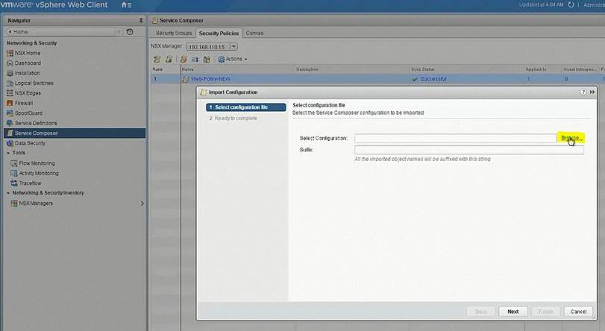
Task: Cancel the Import Configuration dialog
Action: [578, 311]
